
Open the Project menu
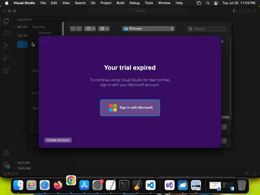point(106,3)
